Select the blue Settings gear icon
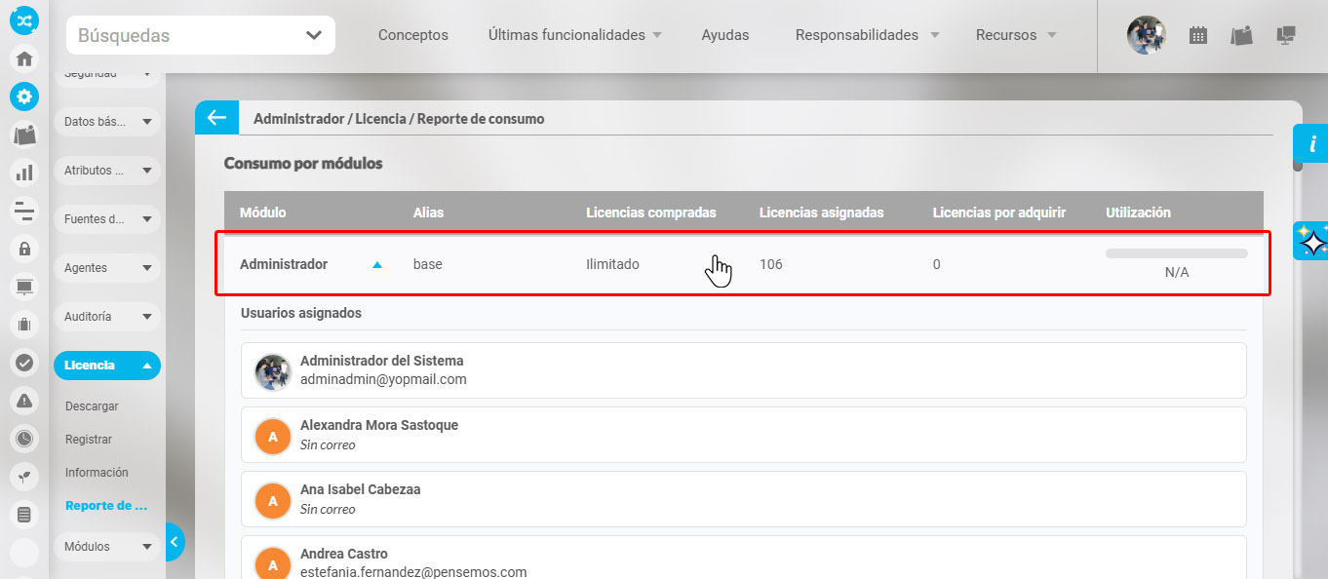Image resolution: width=1328 pixels, height=579 pixels. tap(24, 96)
